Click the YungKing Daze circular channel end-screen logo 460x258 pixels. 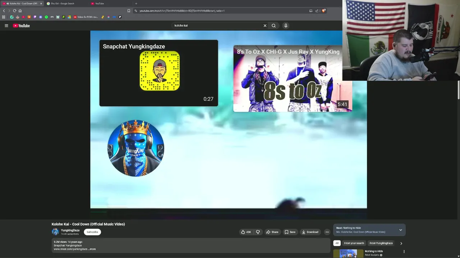[136, 148]
